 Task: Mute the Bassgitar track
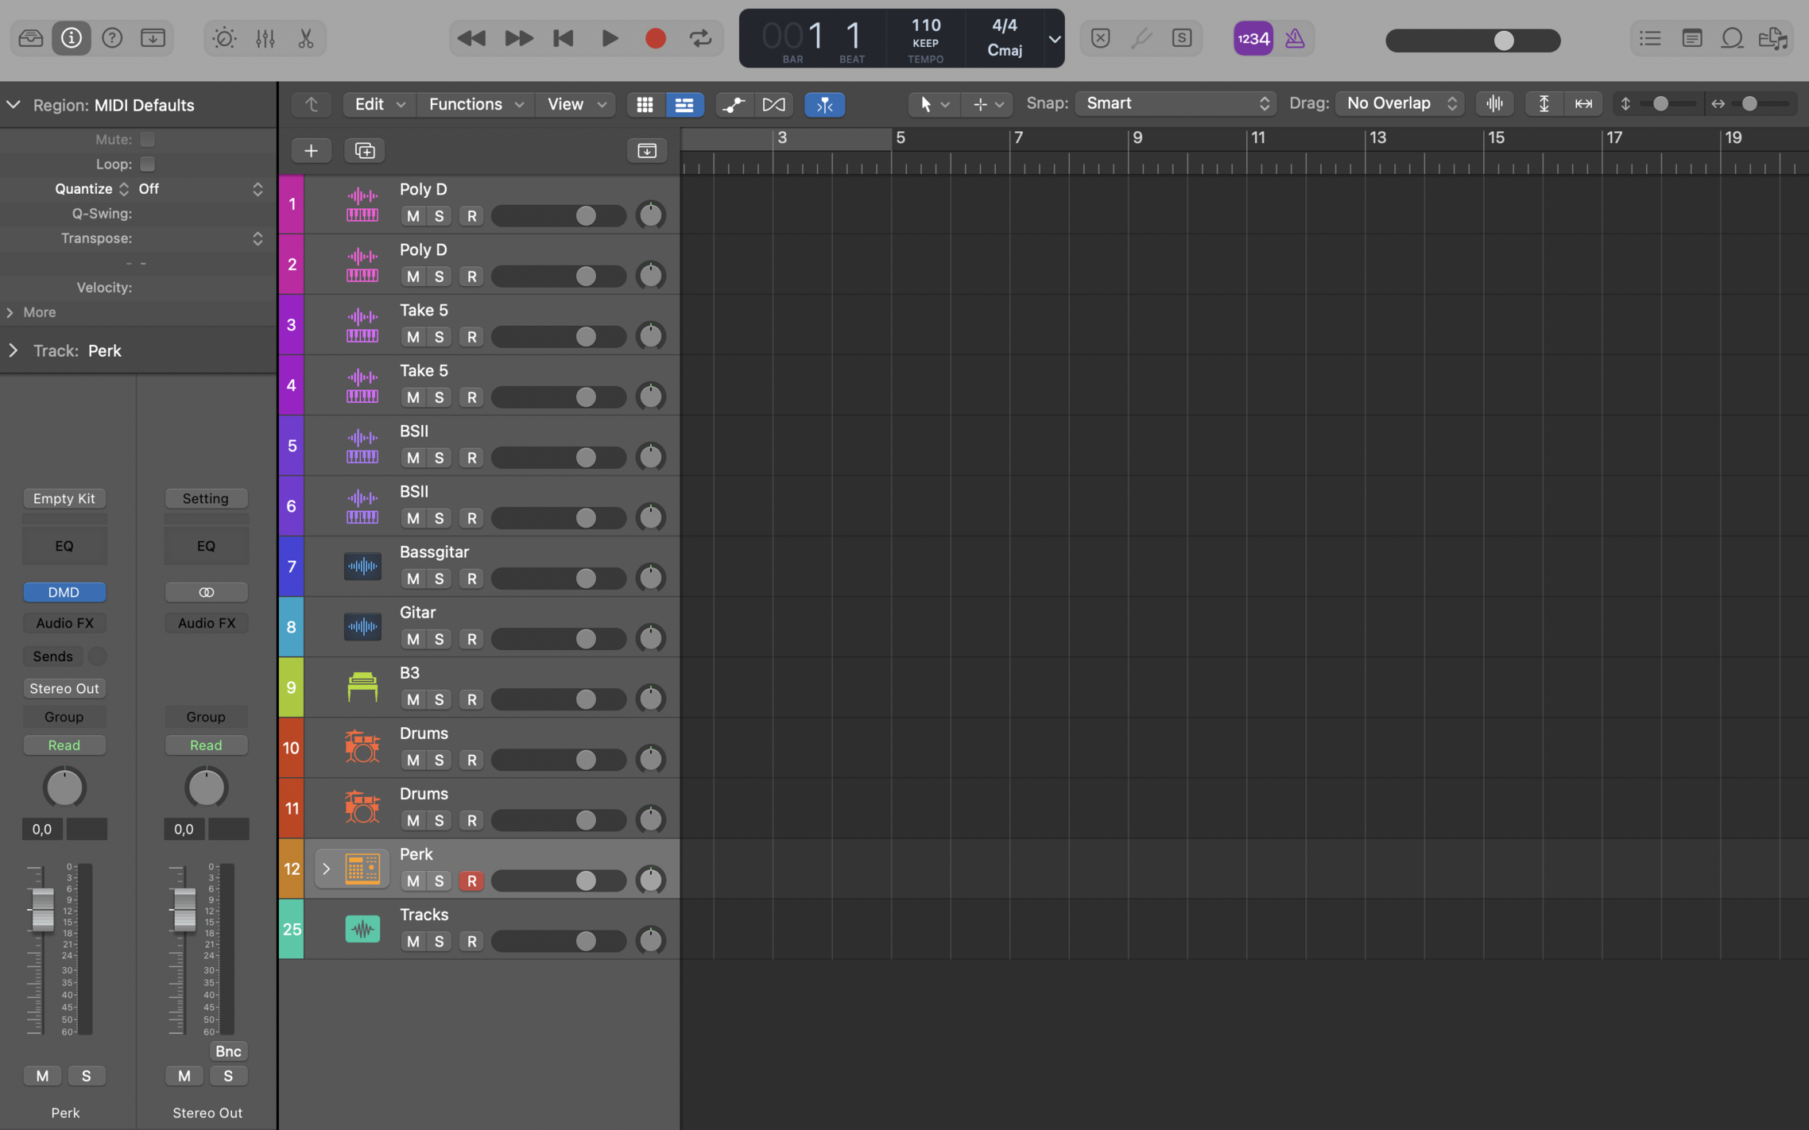pos(413,579)
